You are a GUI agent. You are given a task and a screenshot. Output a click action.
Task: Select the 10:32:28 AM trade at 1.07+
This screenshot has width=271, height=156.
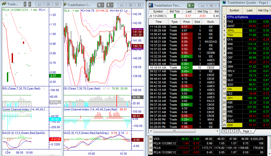[184, 56]
